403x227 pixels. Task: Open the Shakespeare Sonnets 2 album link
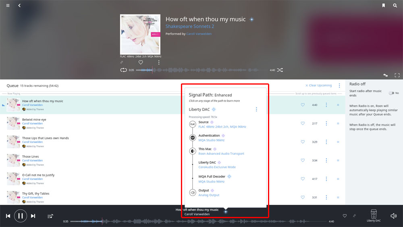coord(190,27)
